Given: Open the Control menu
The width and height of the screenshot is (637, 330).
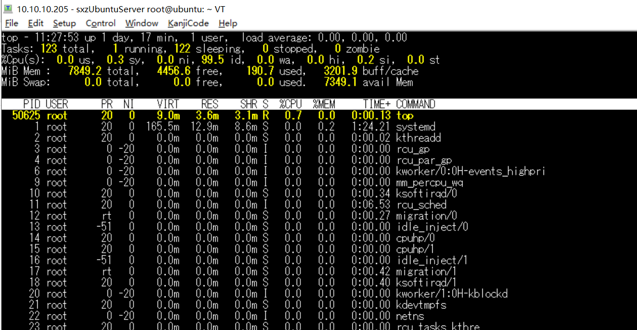Looking at the screenshot, I should 100,23.
